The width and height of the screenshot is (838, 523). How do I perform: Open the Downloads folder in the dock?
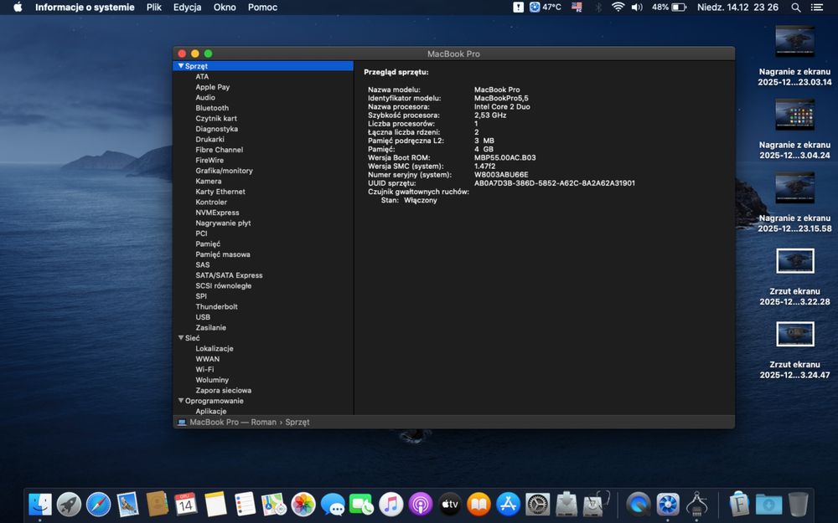[769, 504]
